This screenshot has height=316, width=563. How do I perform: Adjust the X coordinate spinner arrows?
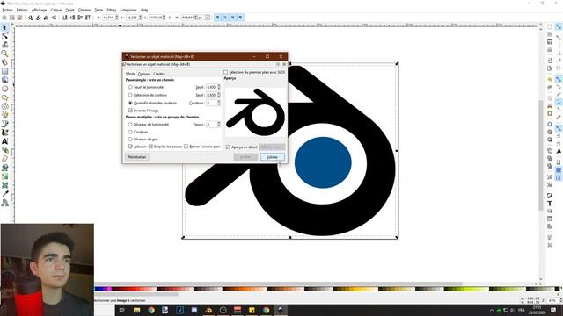tap(117, 18)
